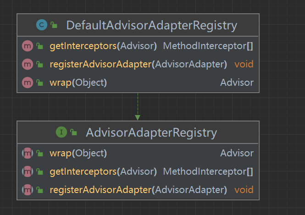Click the abstract method icon for interface getInterceptors
305x215 pixels.
pyautogui.click(x=28, y=171)
